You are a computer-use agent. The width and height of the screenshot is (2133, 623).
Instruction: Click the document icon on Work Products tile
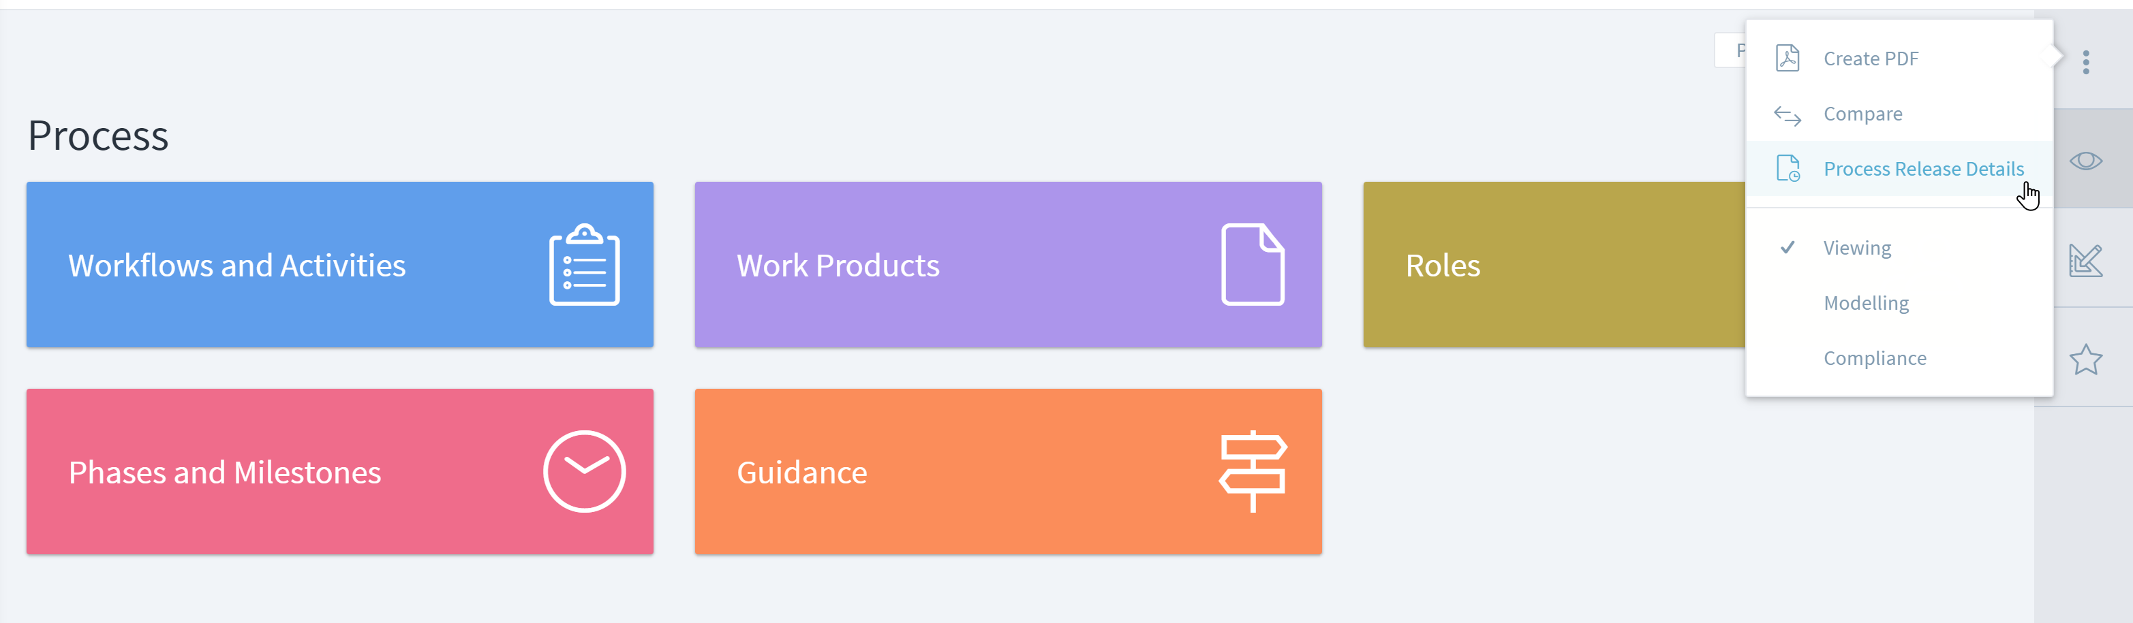(x=1252, y=265)
